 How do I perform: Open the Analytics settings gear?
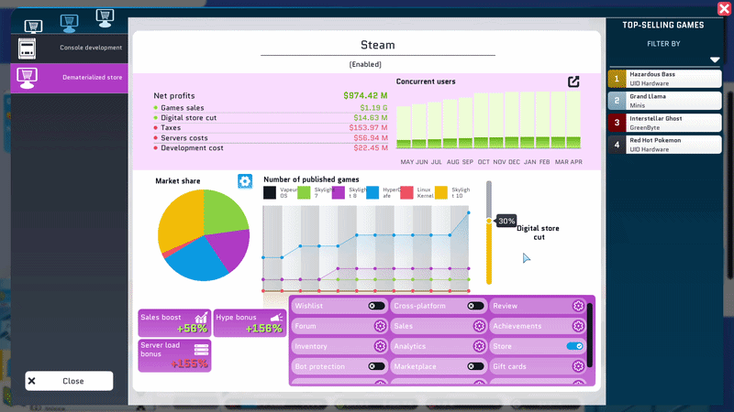[479, 346]
